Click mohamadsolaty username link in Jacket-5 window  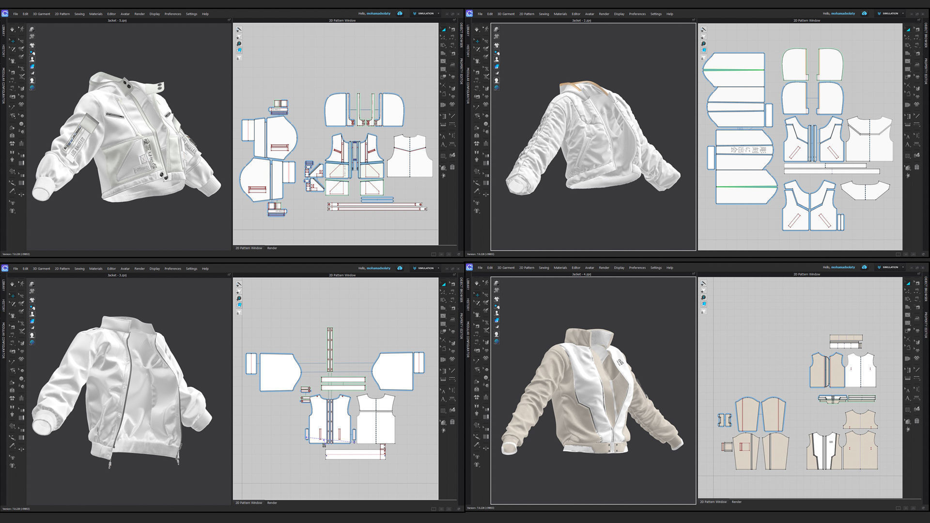378,14
